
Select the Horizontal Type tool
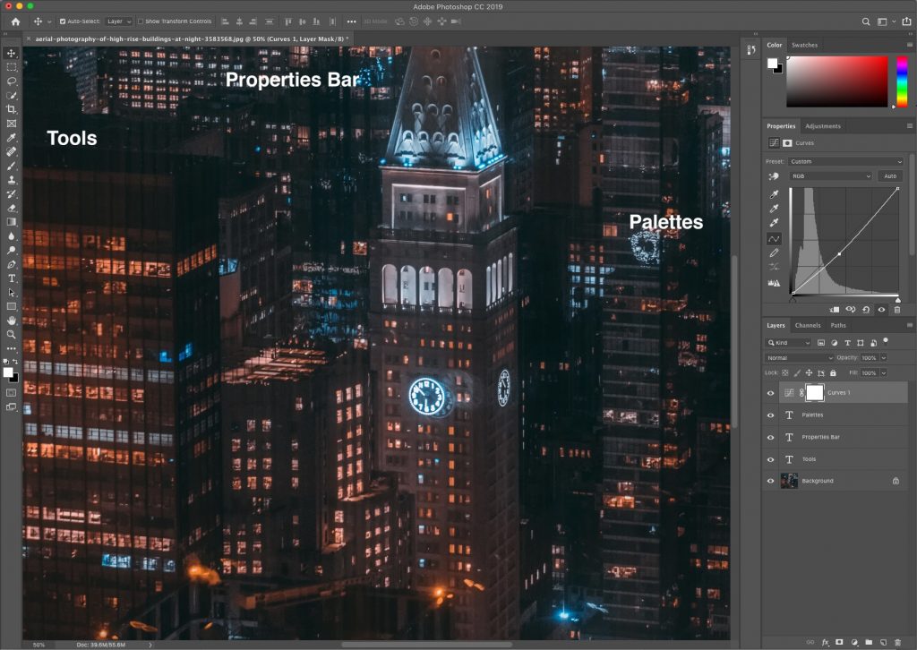(x=11, y=278)
